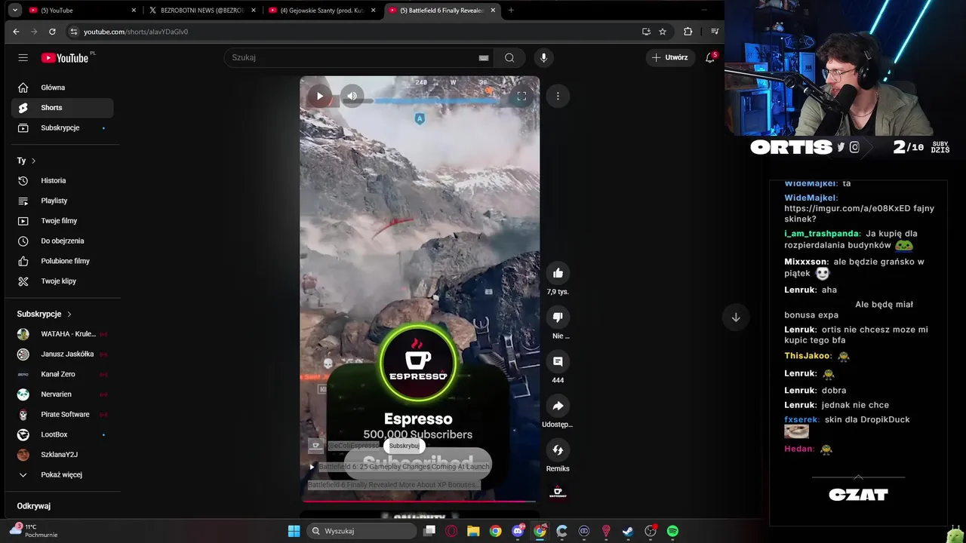Viewport: 966px width, 543px height.
Task: Seek on the Short's red progress bar
Action: click(x=420, y=500)
